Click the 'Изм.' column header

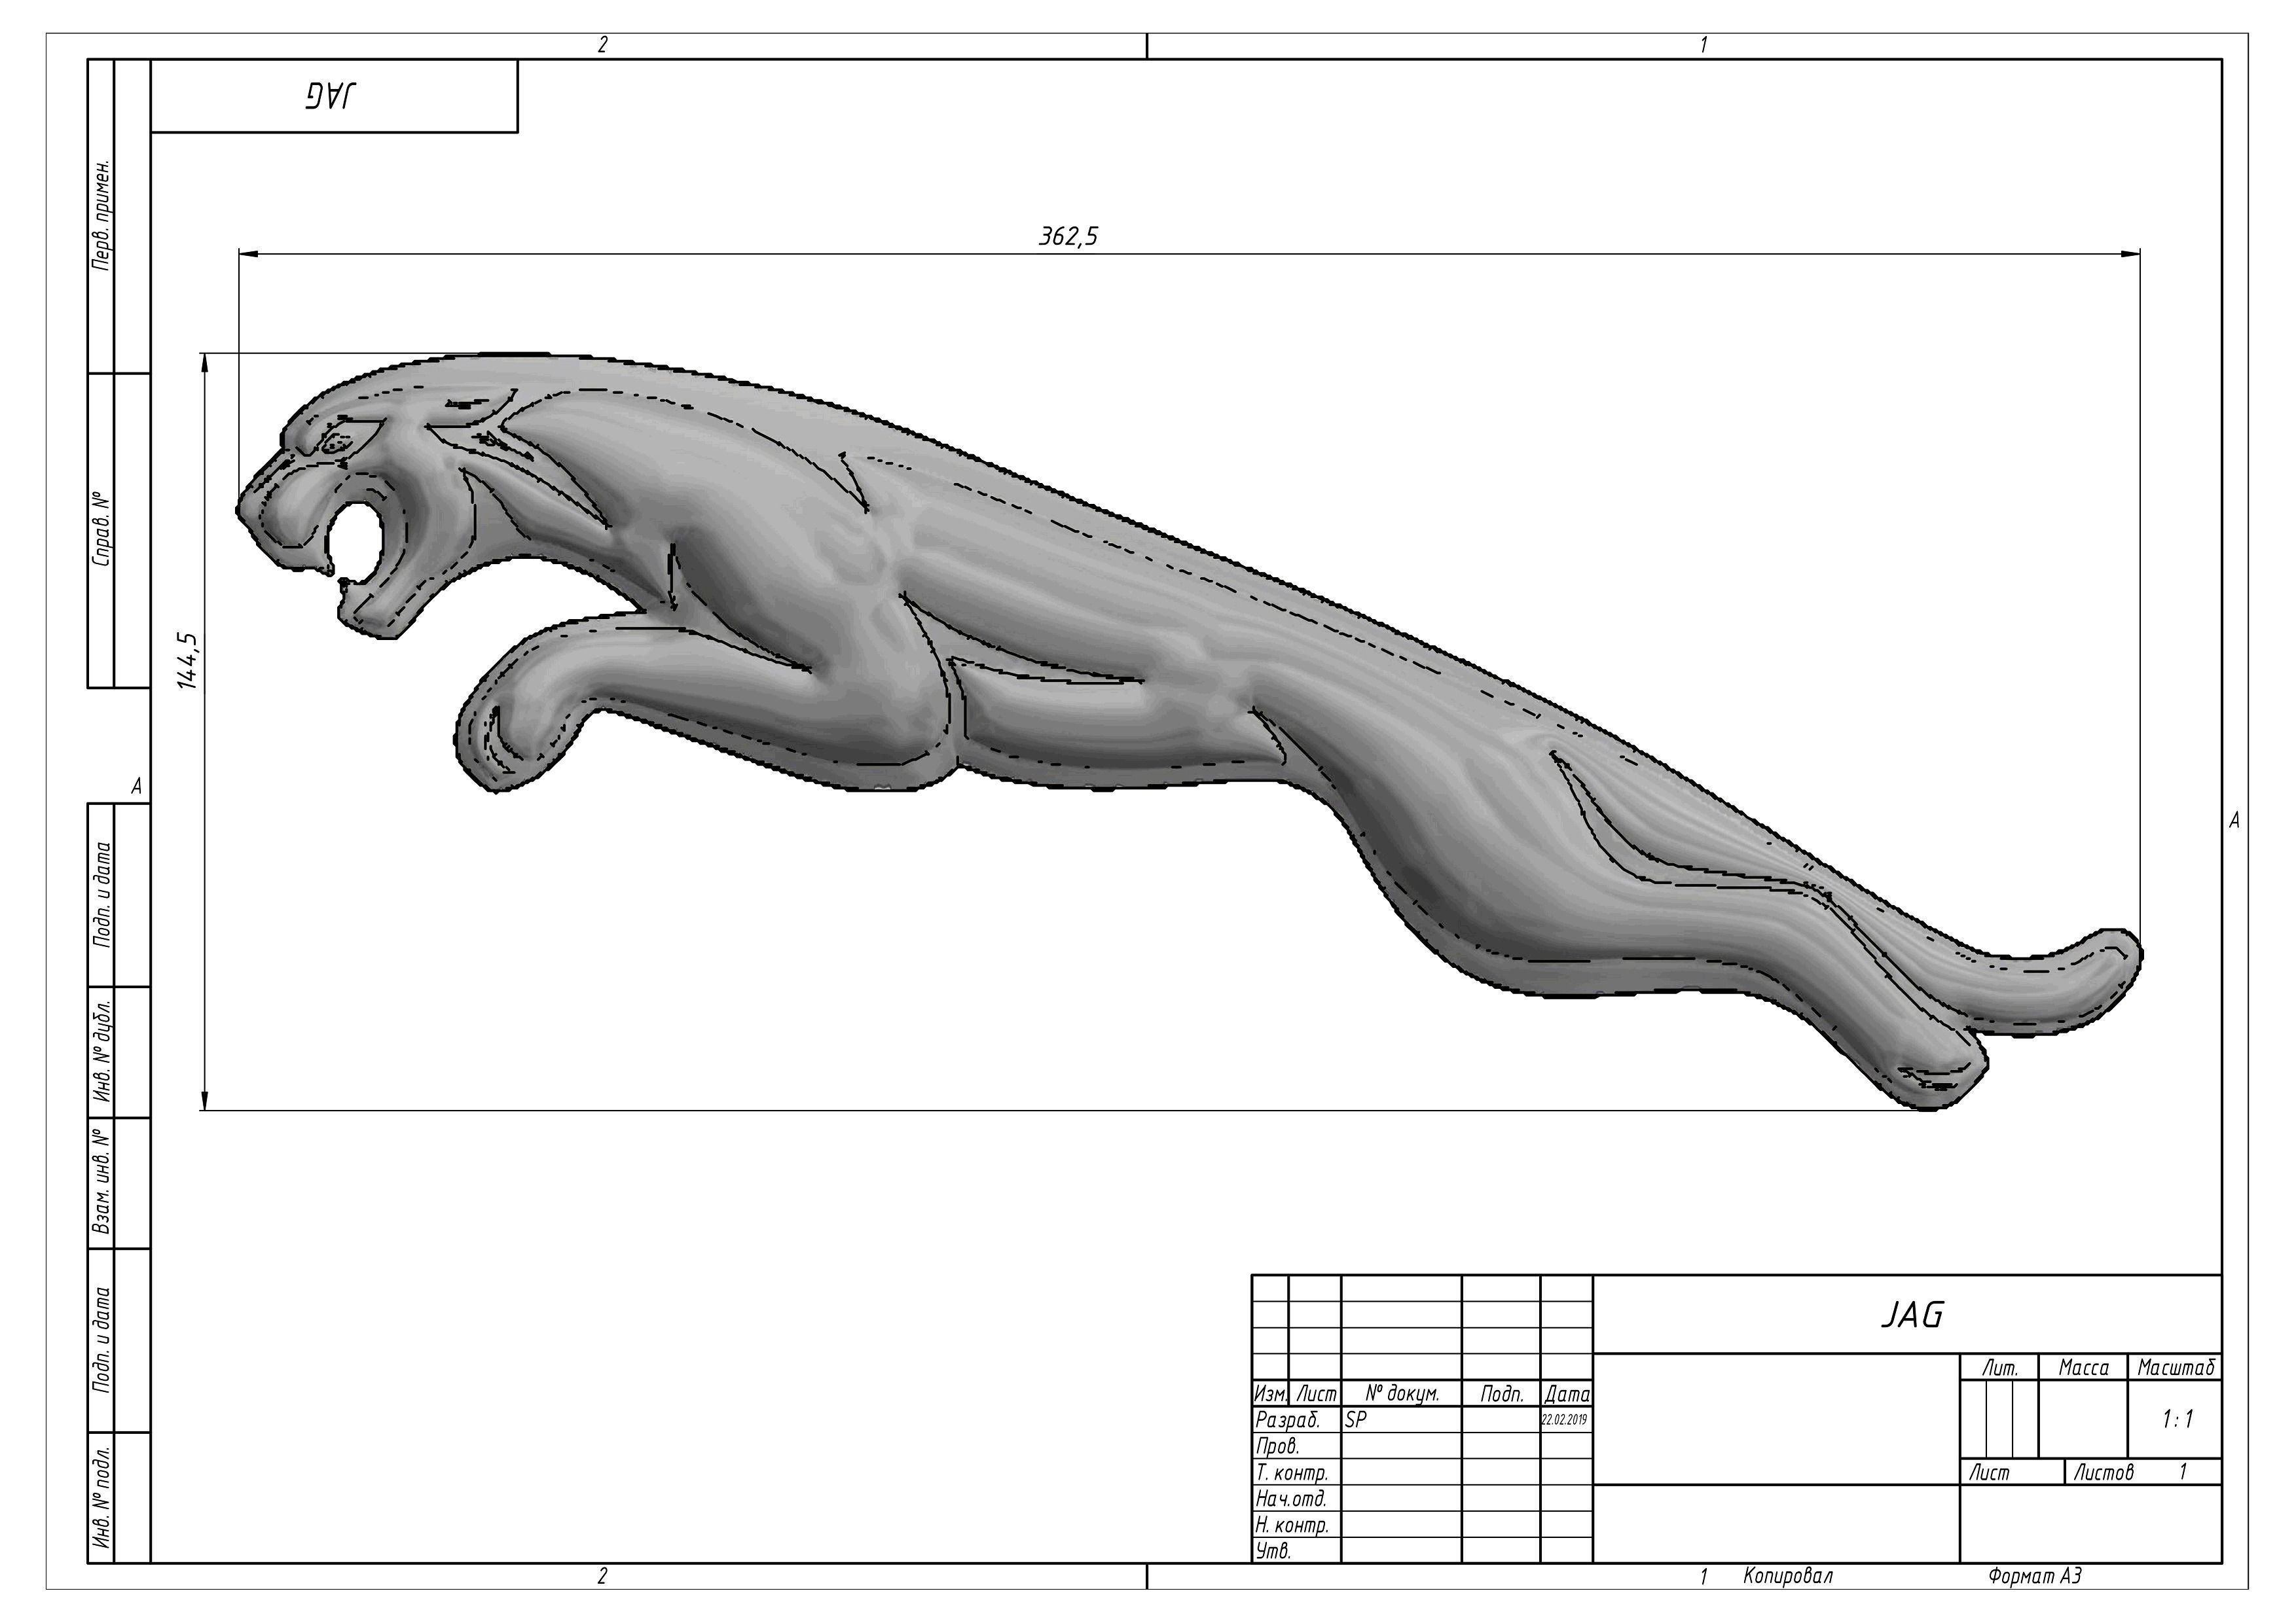tap(1270, 1394)
